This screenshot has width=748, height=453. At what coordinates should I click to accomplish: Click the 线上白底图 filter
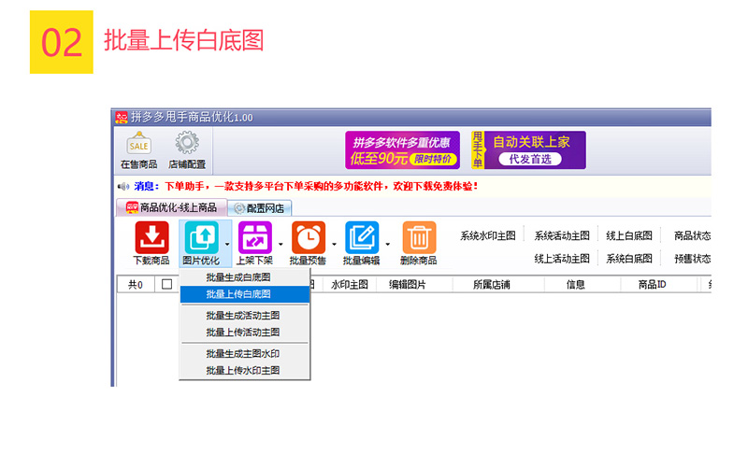click(x=628, y=235)
